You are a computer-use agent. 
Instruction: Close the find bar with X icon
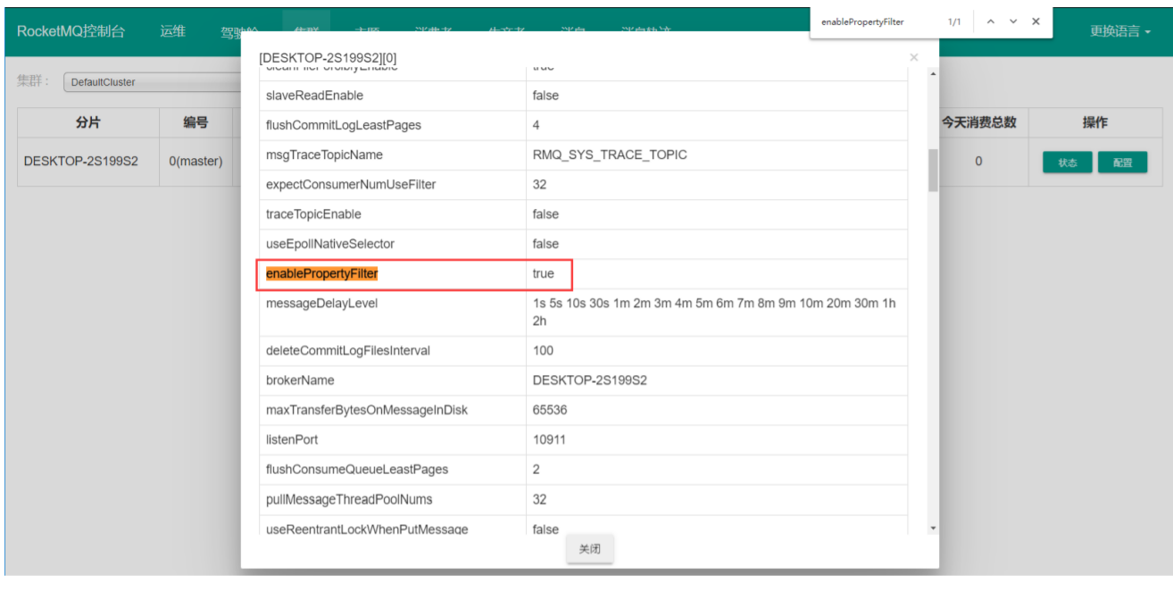[1036, 21]
